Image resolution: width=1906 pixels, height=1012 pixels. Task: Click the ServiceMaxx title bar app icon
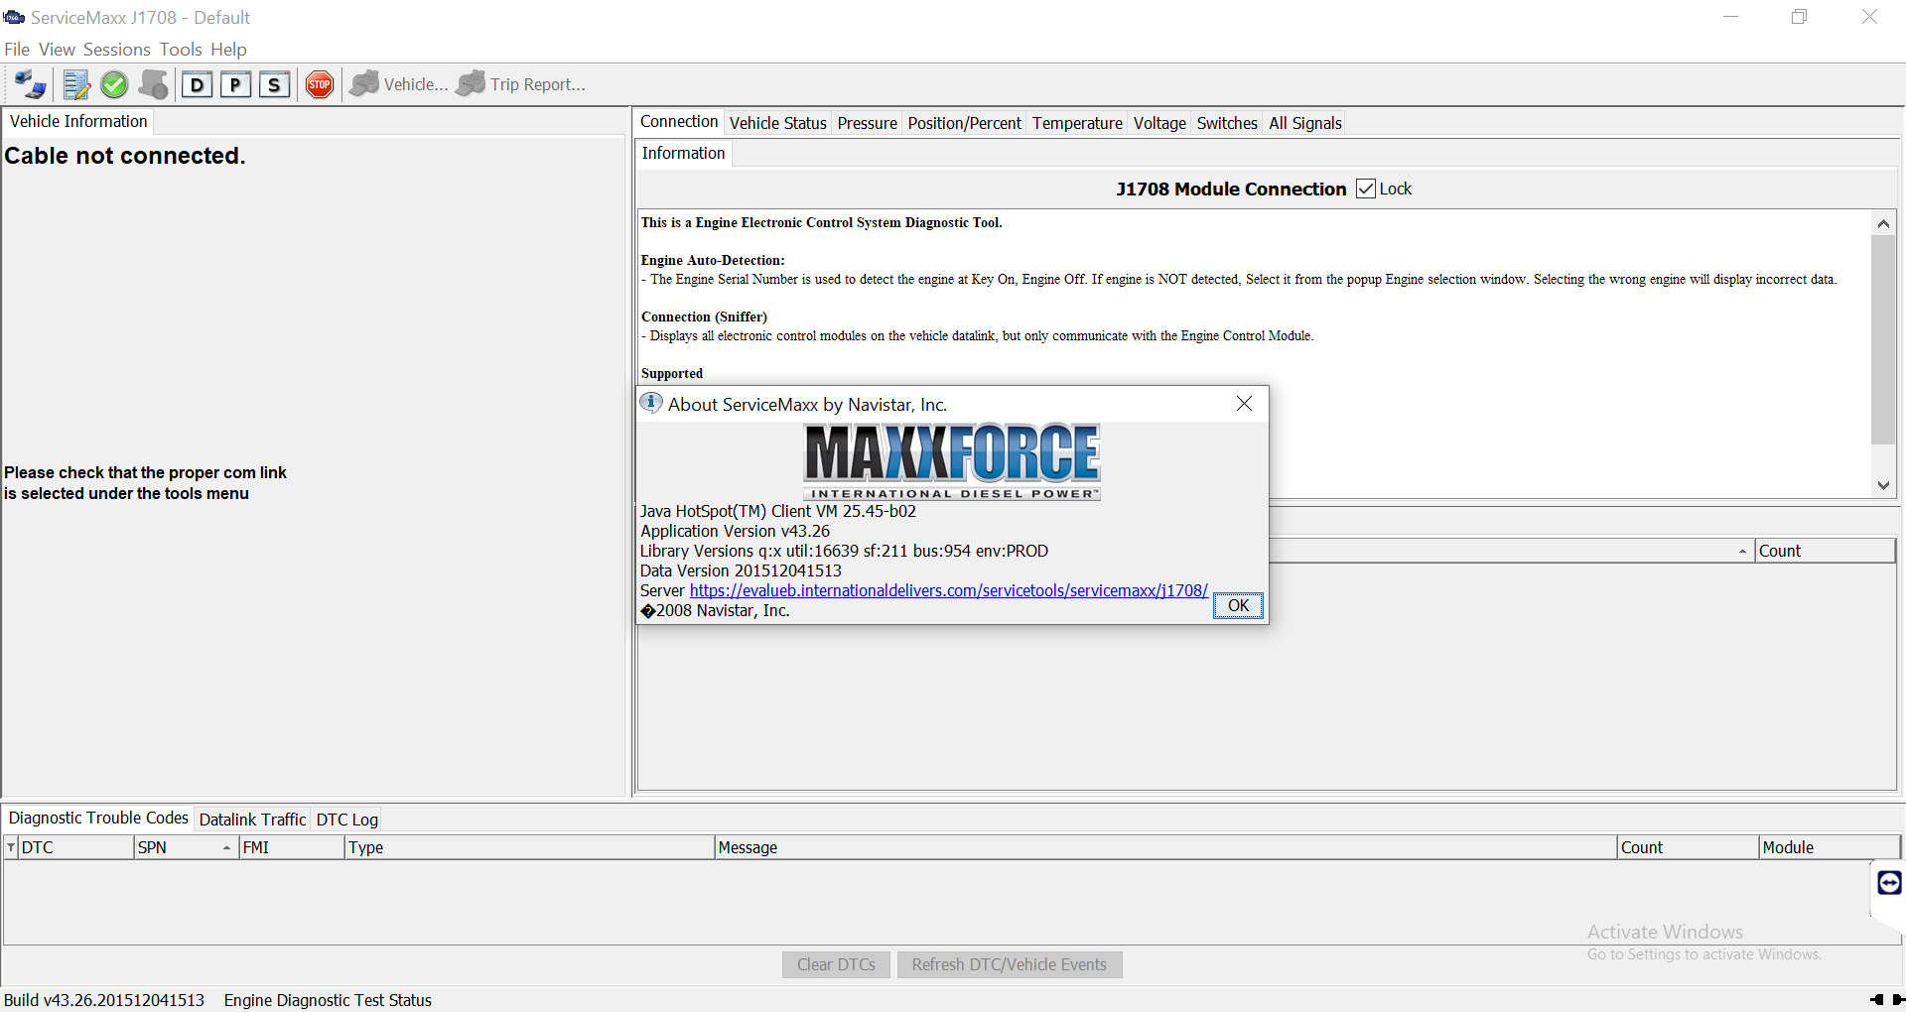(14, 17)
